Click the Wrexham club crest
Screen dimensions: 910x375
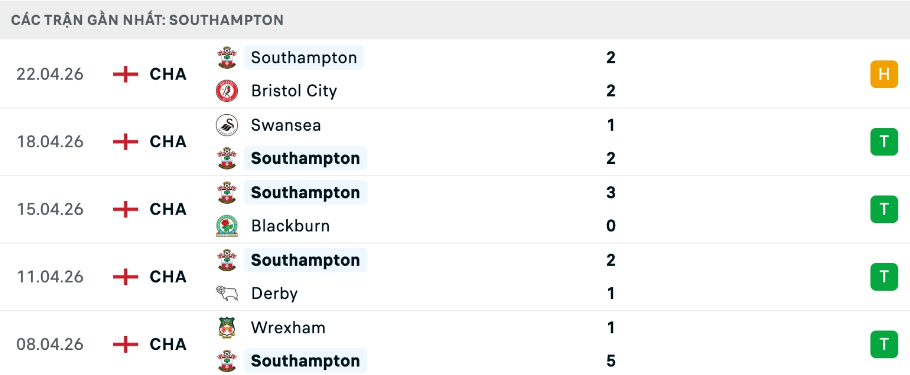click(x=227, y=328)
